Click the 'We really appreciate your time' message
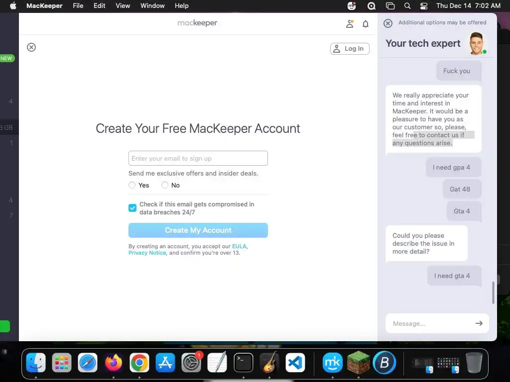 (433, 119)
